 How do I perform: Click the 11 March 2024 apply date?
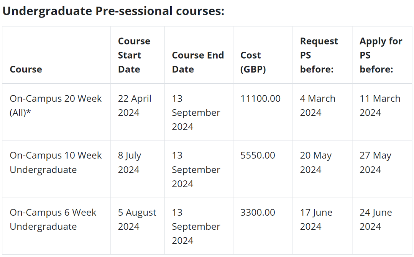coord(380,106)
